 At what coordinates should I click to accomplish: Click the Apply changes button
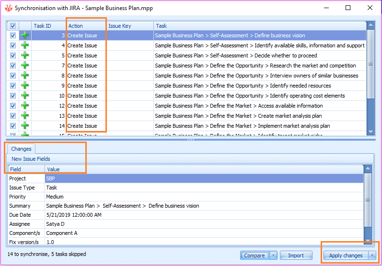(x=346, y=255)
